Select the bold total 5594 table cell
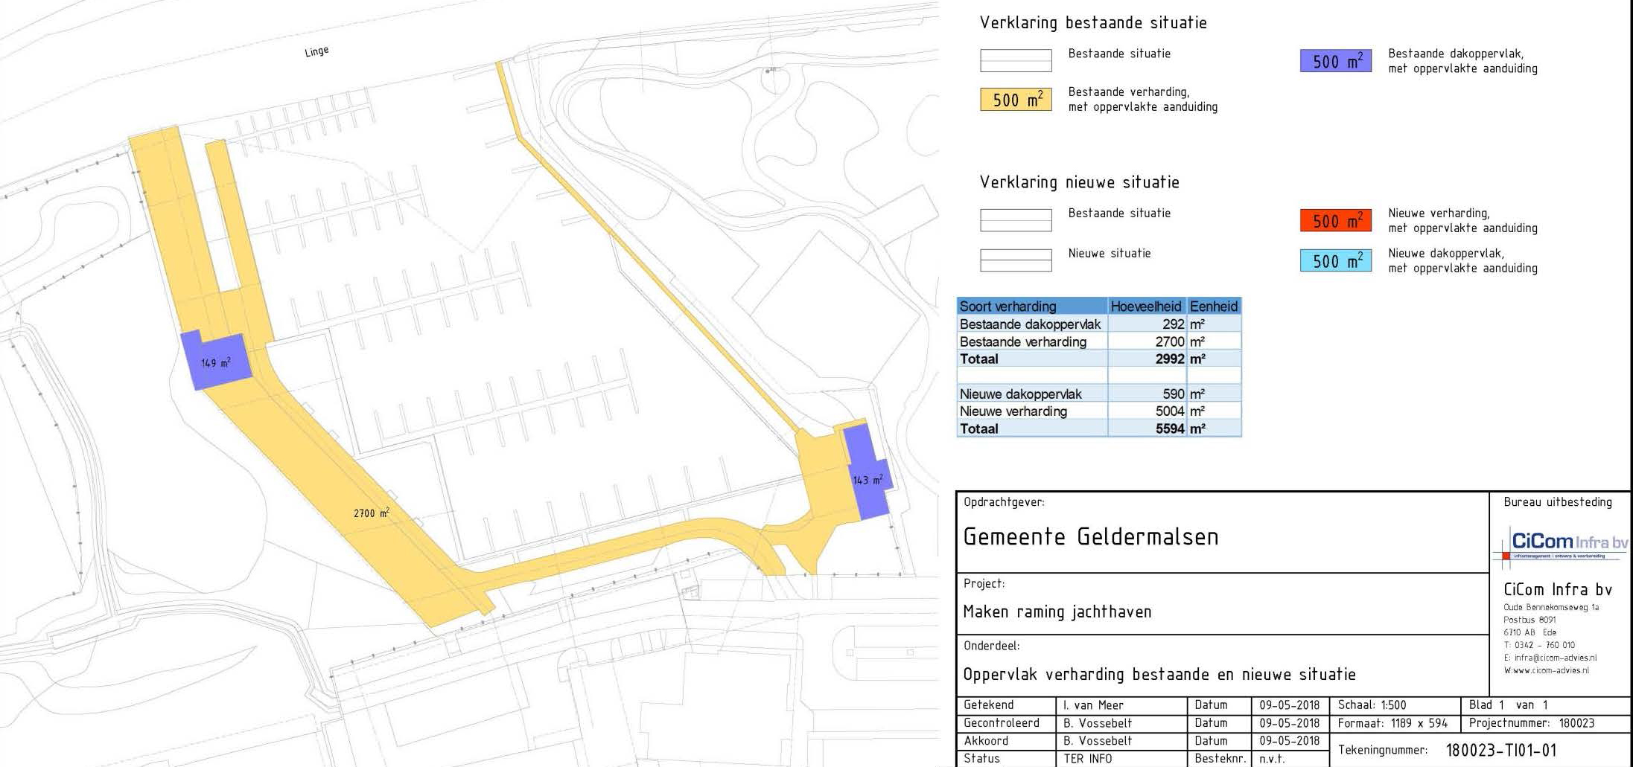 pos(1147,429)
